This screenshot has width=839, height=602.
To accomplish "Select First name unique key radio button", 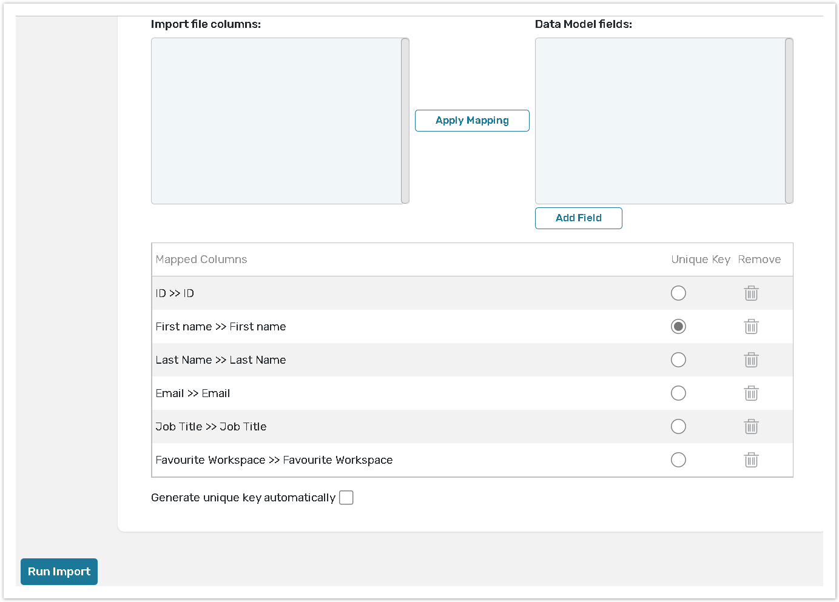I will tap(678, 327).
